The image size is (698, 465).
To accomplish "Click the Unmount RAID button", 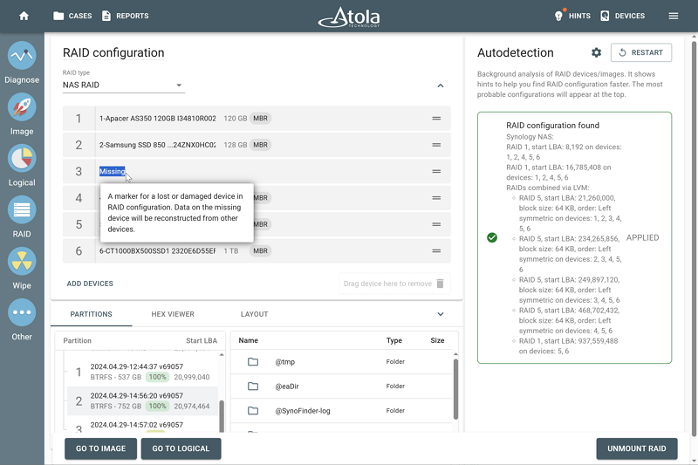I will point(637,448).
